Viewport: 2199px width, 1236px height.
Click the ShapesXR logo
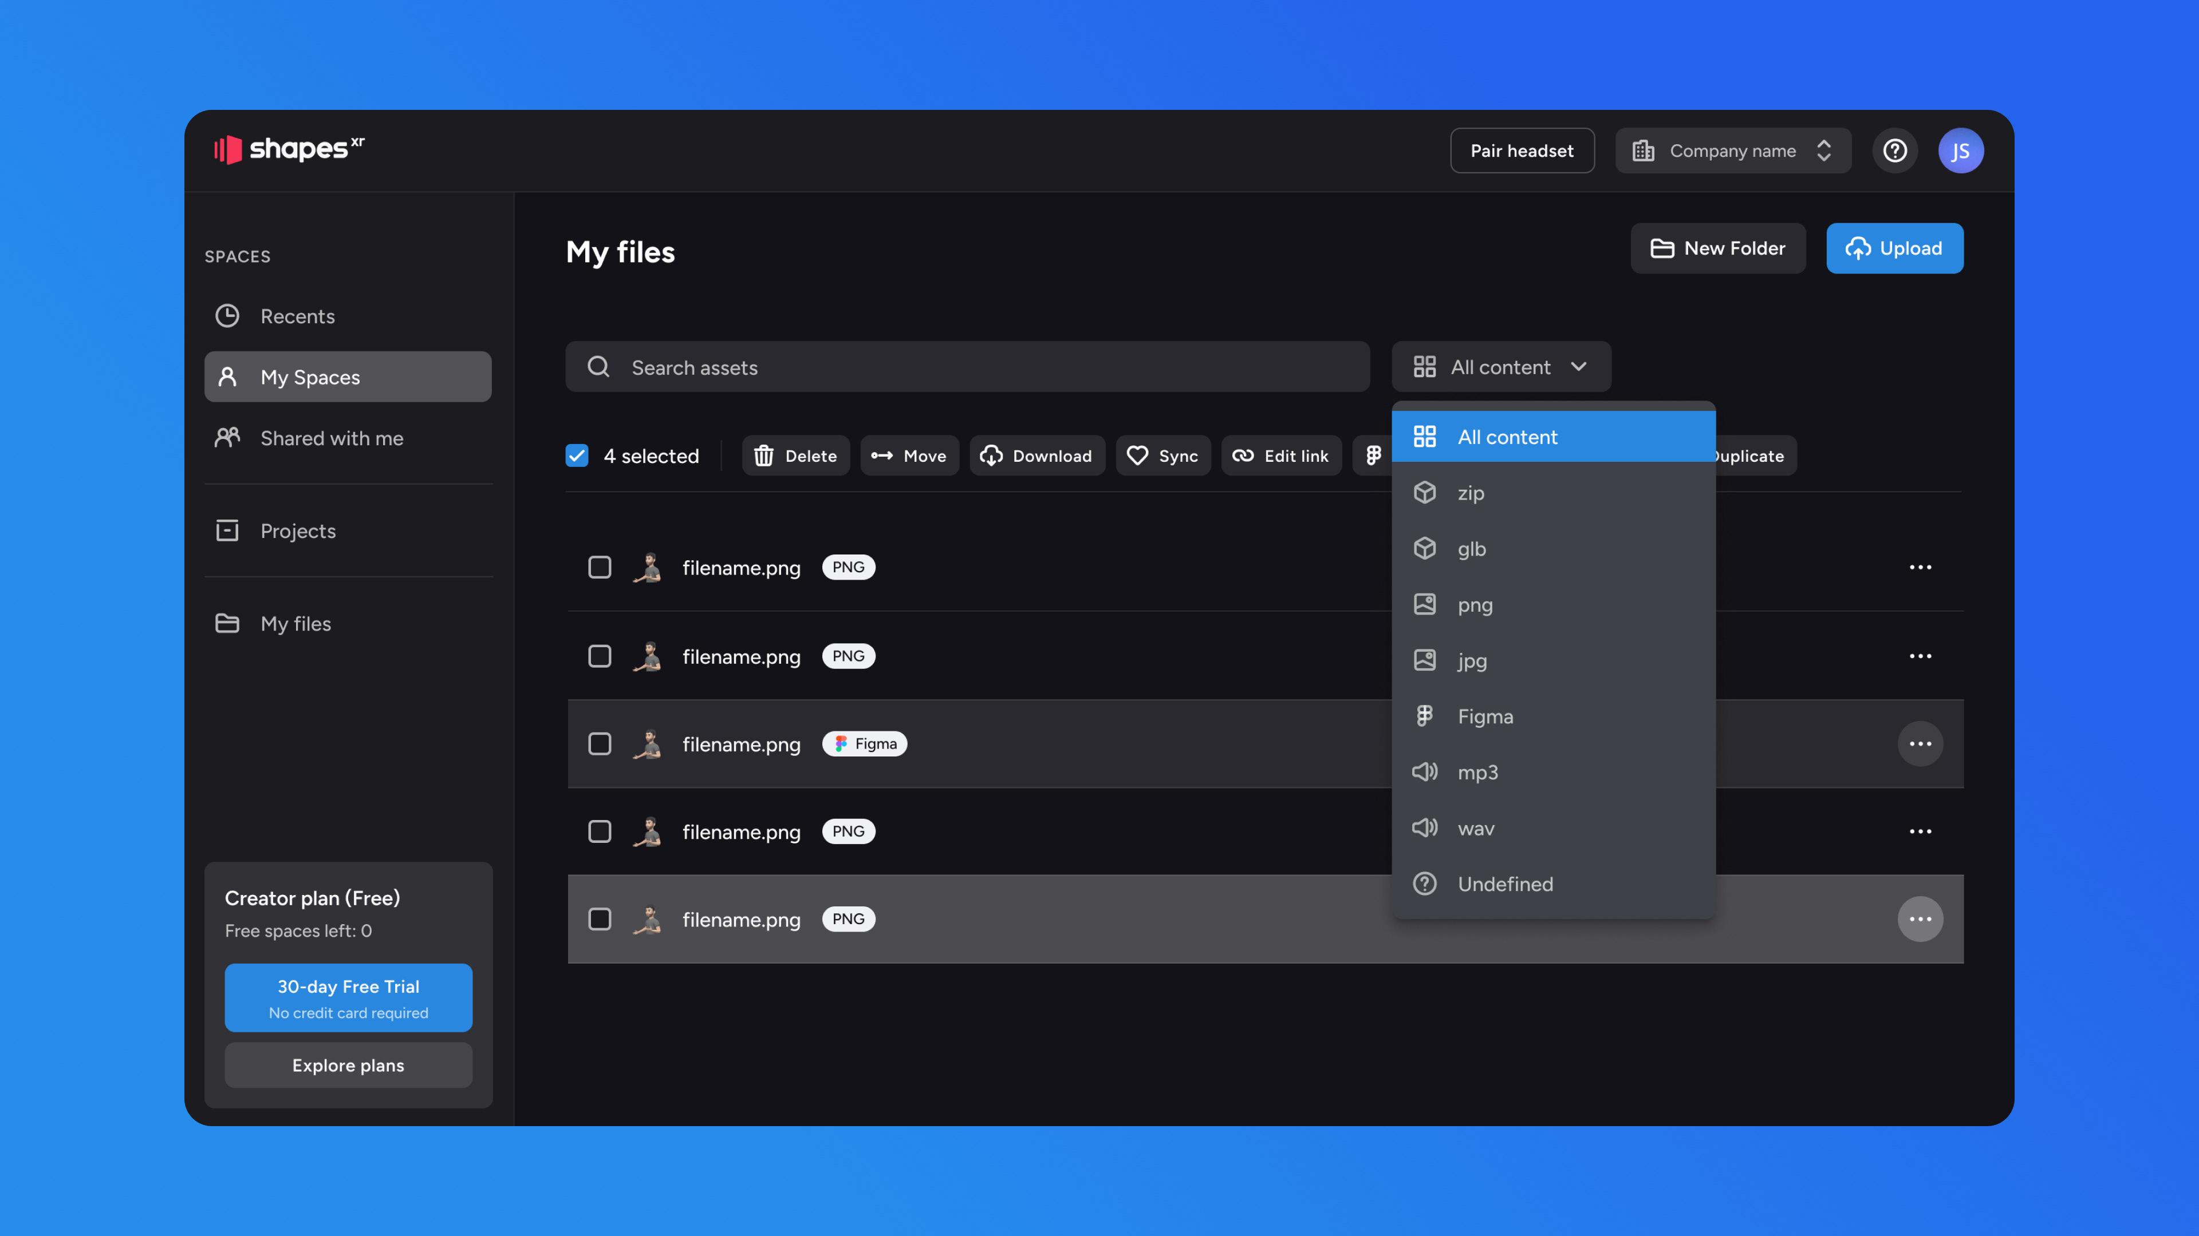289,149
